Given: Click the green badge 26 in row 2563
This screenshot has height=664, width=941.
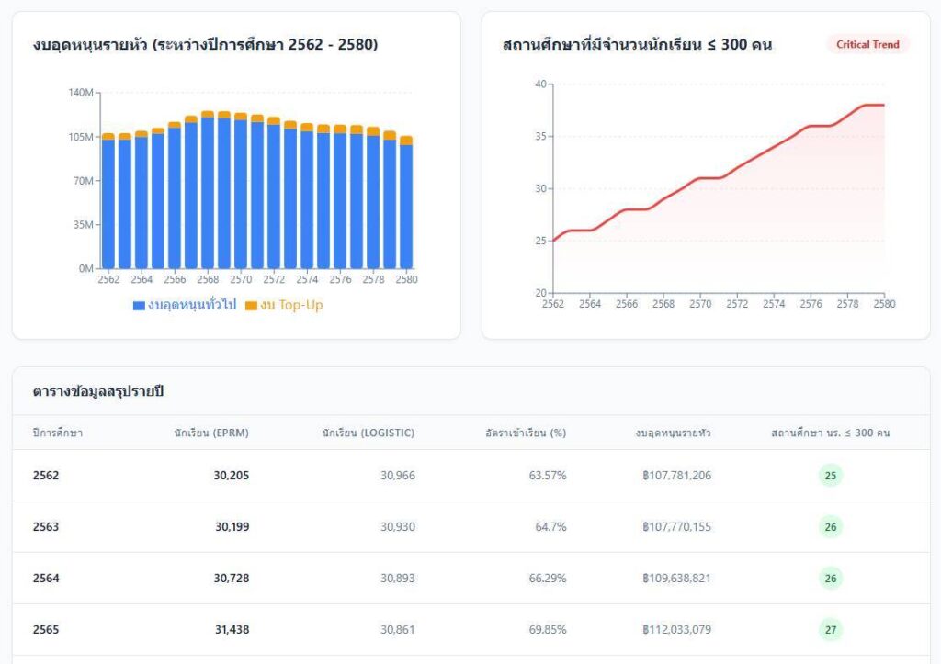Looking at the screenshot, I should point(831,527).
